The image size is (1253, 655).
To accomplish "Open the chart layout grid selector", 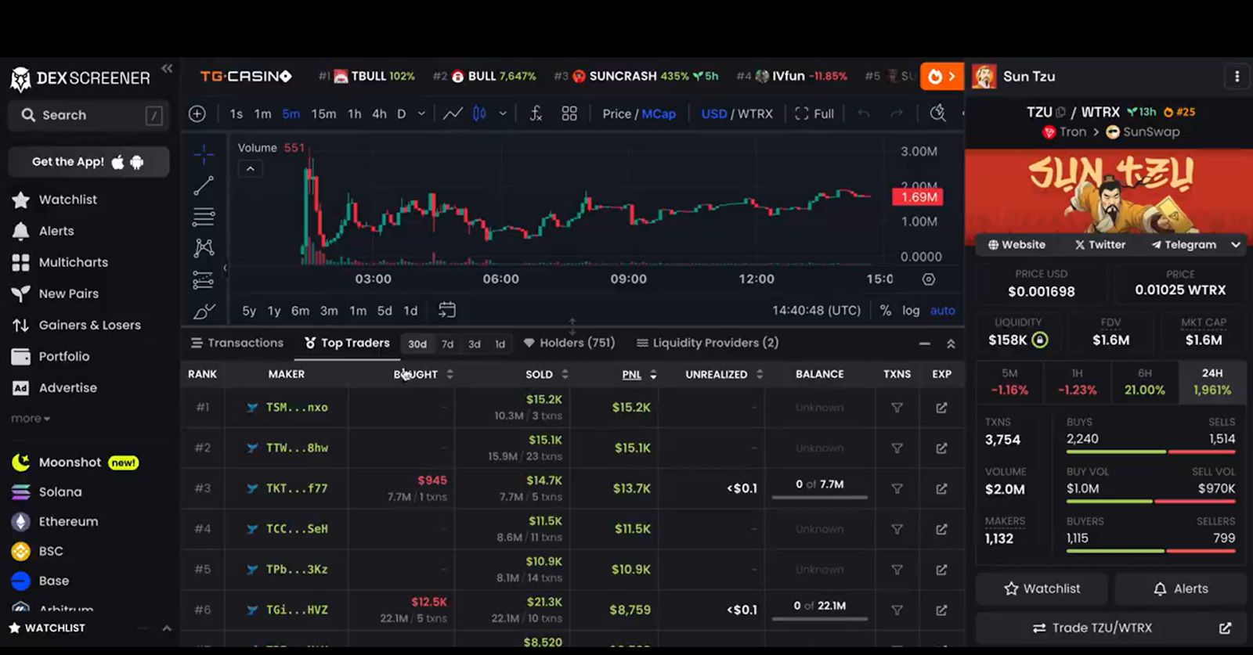I will pyautogui.click(x=569, y=113).
